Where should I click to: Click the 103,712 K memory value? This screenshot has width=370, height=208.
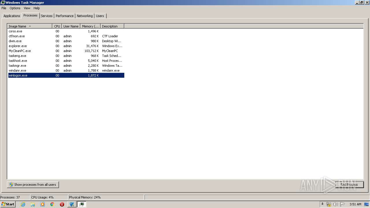coord(92,51)
